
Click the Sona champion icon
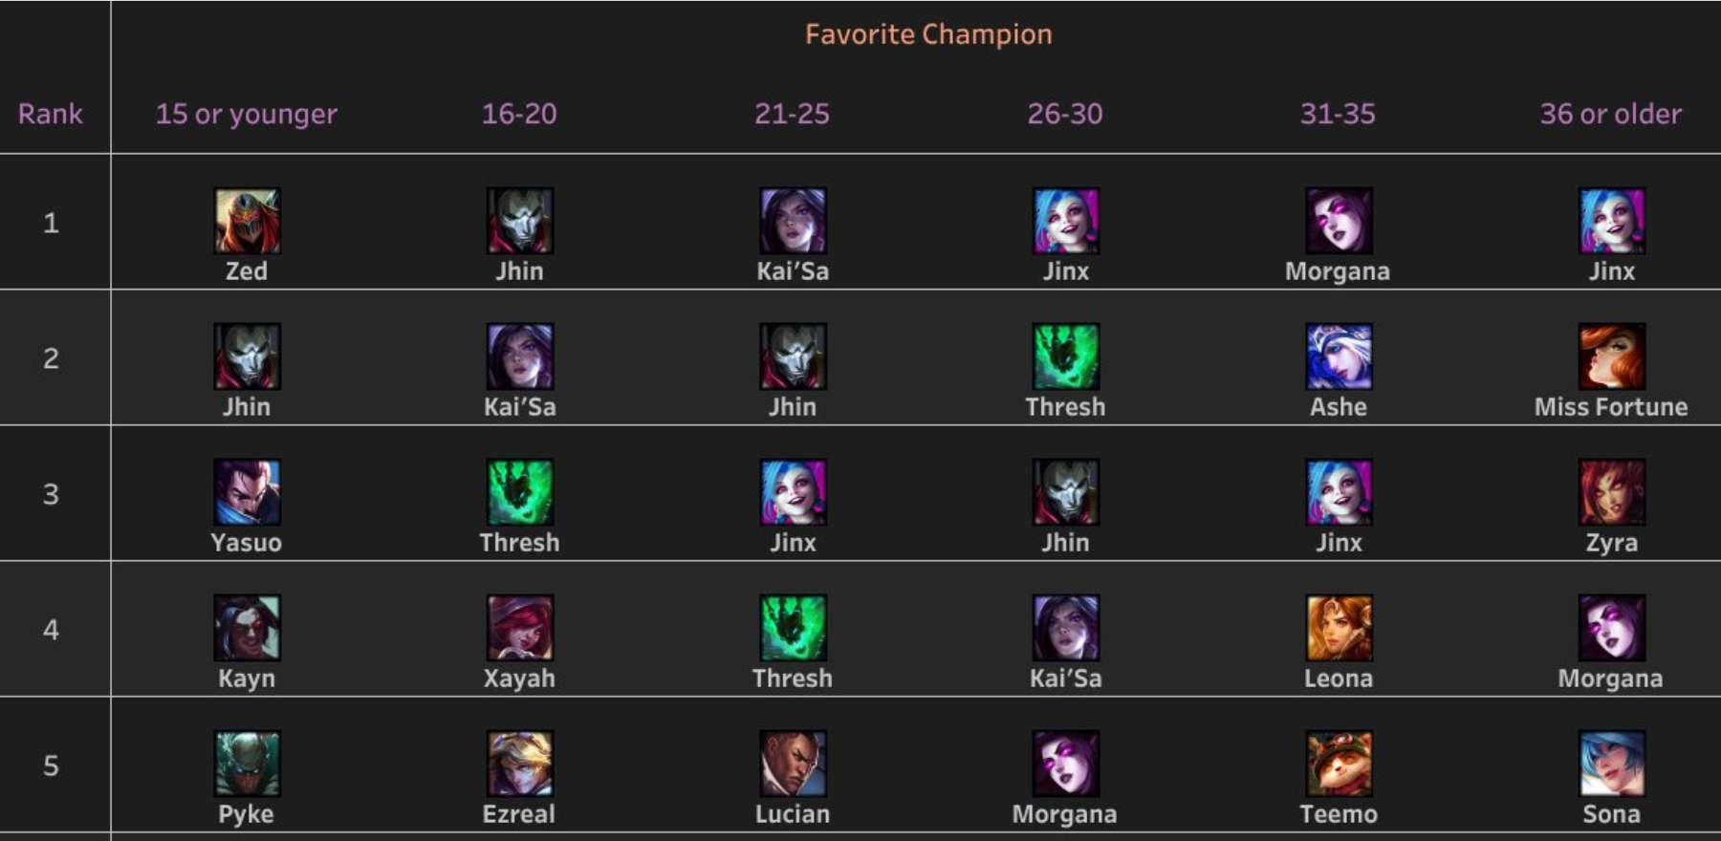click(x=1612, y=764)
